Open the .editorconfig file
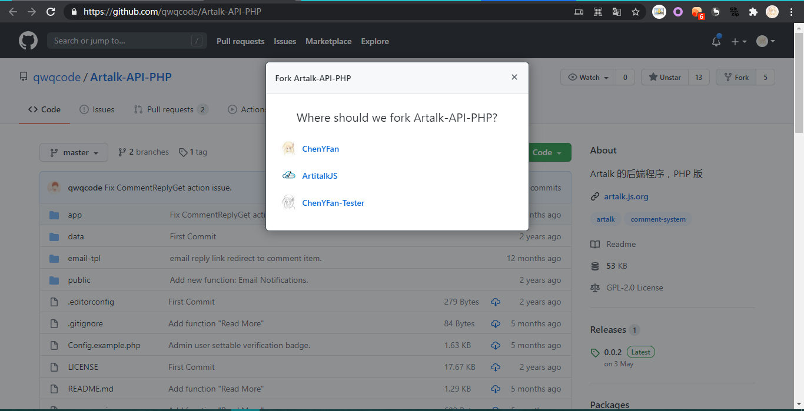The image size is (804, 411). coord(91,302)
